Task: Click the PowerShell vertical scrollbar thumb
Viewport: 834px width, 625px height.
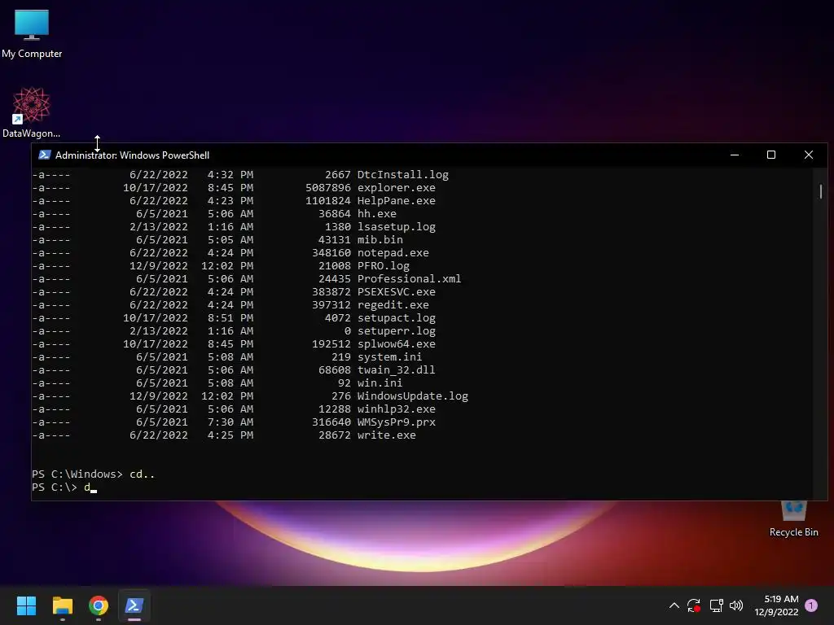Action: 821,191
